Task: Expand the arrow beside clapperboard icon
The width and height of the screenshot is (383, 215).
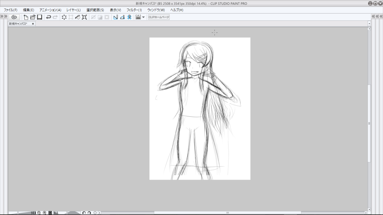Action: tap(144, 17)
